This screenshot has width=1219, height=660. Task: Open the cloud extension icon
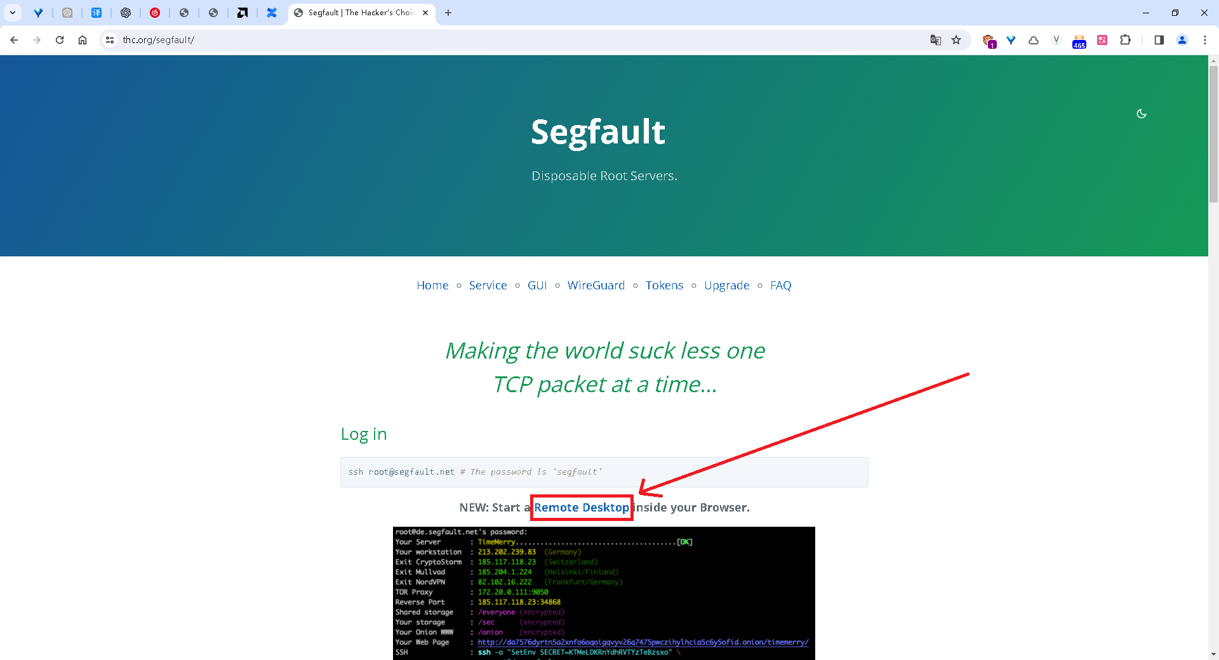pyautogui.click(x=1034, y=40)
